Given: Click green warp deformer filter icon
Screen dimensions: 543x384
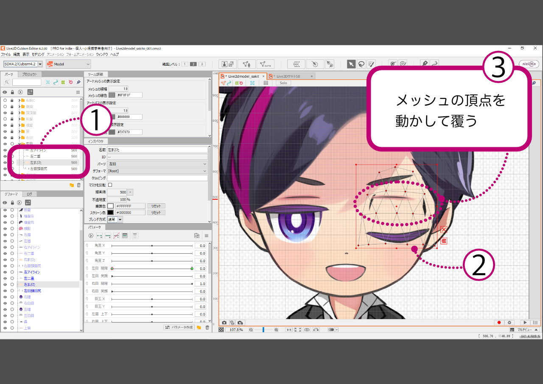Looking at the screenshot, I should point(63,82).
